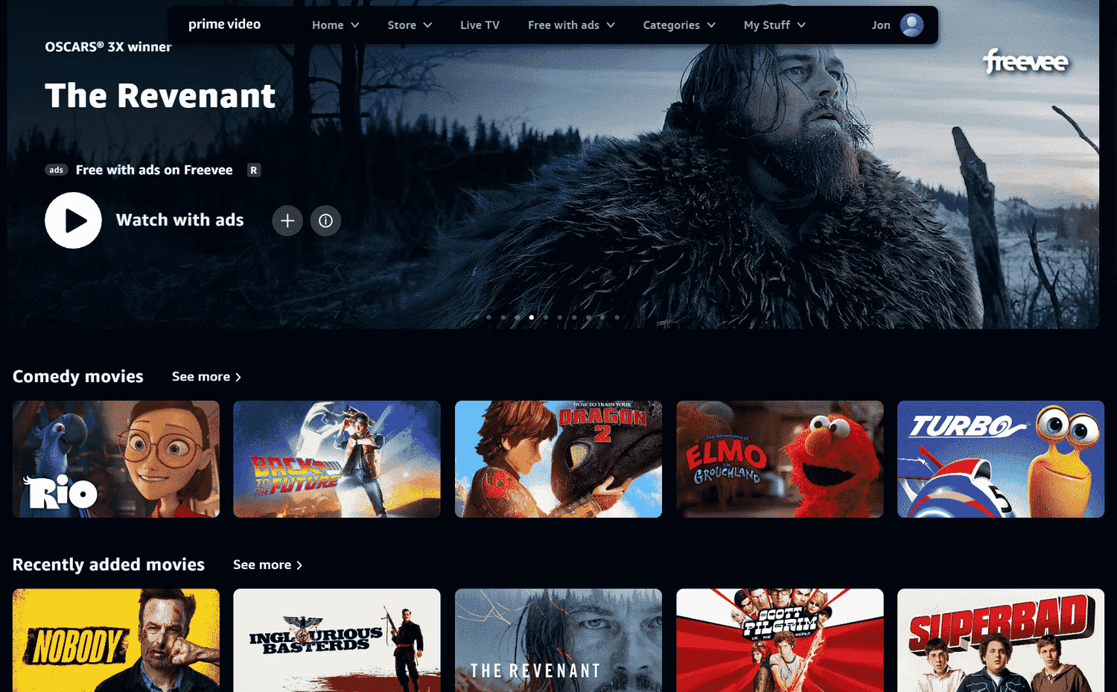Click the Jon profile name

pos(881,25)
